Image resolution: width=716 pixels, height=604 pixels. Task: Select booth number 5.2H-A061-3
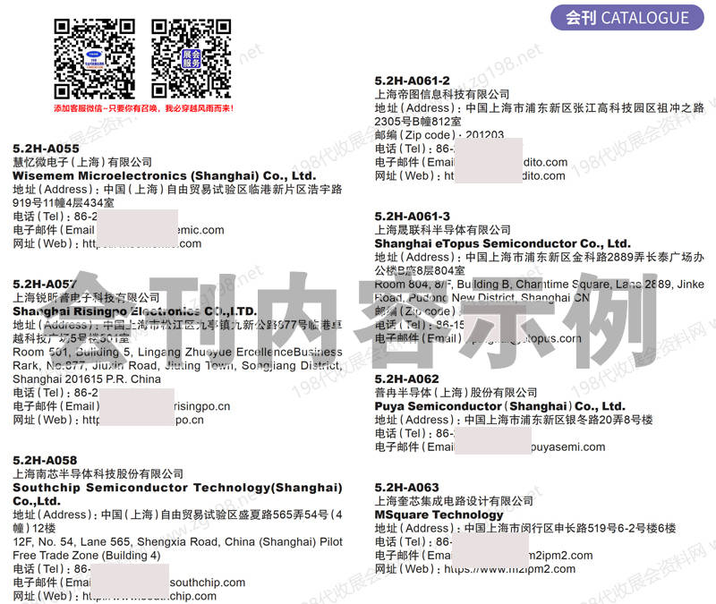pyautogui.click(x=412, y=217)
